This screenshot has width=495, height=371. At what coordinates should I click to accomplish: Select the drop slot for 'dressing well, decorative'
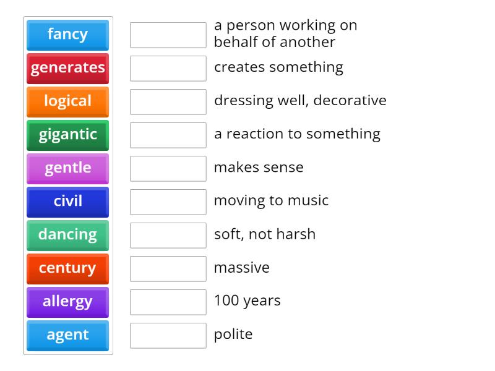(168, 102)
